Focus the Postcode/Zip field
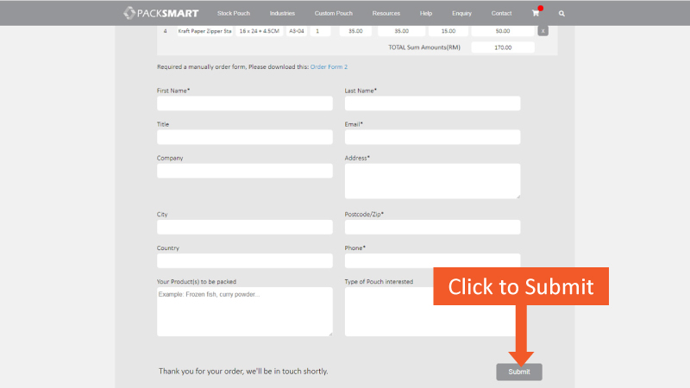This screenshot has height=388, width=690. pyautogui.click(x=432, y=227)
